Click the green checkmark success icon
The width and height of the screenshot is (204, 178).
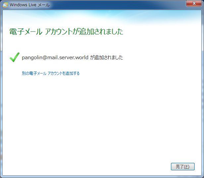coord(15,57)
